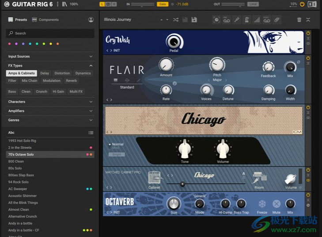This screenshot has height=237, width=322.
Task: Click the pink color filter dot
Action: click(9, 44)
